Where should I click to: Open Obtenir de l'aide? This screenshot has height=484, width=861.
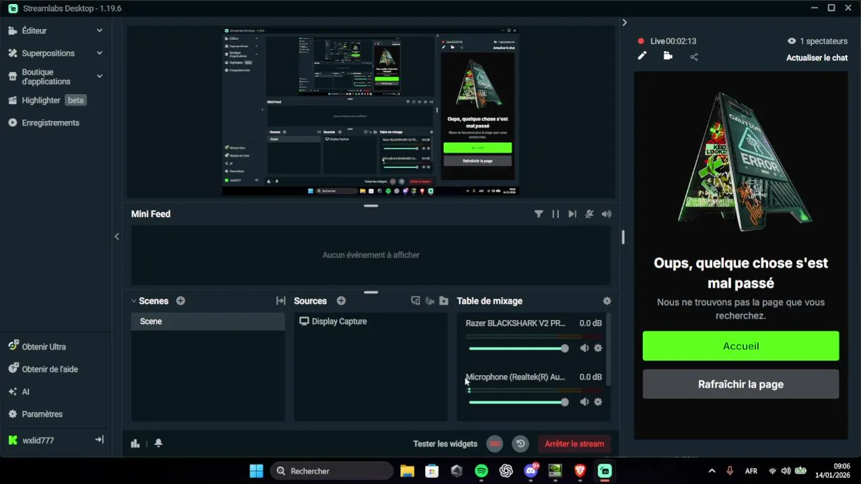click(x=50, y=369)
